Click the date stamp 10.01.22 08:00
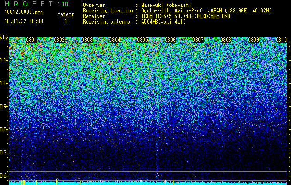291x185 pixels. 24,21
